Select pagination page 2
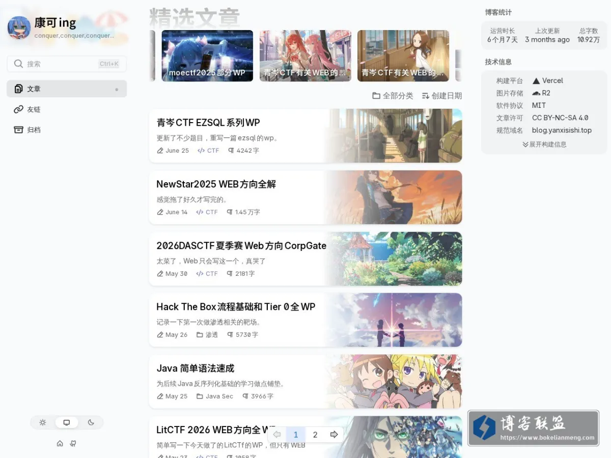This screenshot has height=458, width=611. click(315, 435)
